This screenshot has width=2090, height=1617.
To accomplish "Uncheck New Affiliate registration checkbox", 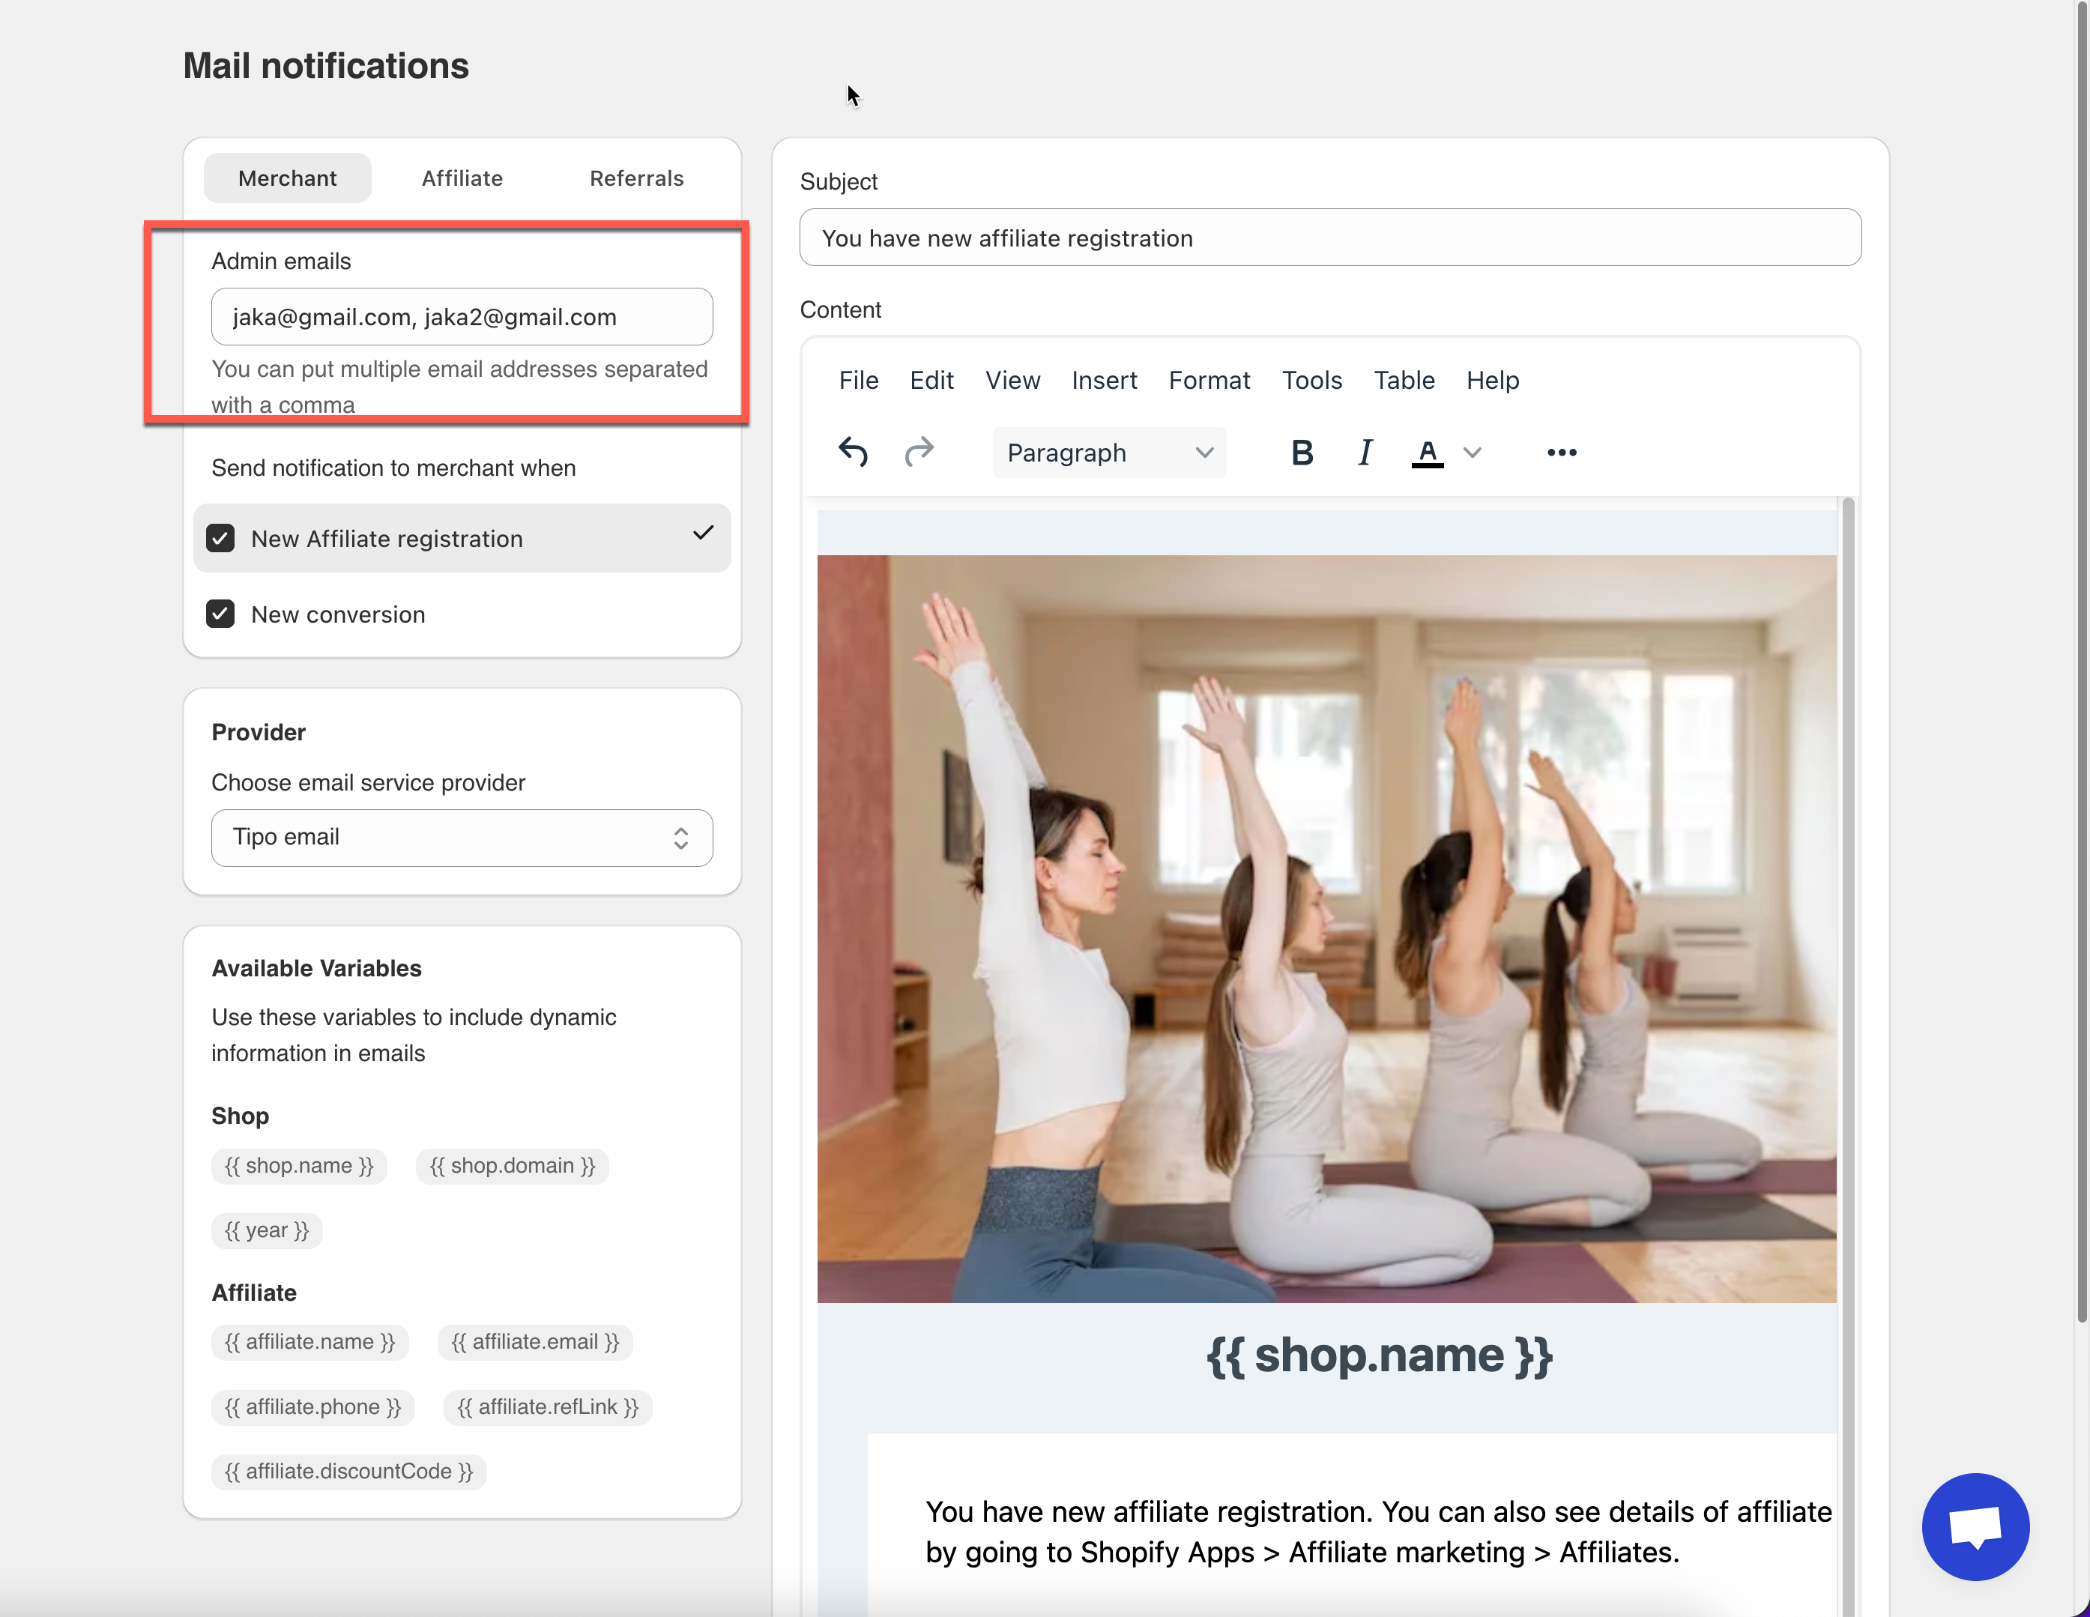I will tap(220, 538).
